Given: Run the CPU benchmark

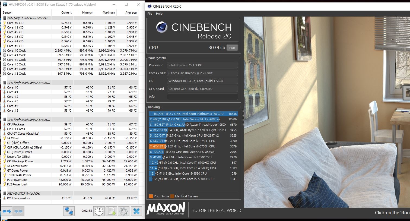Looking at the screenshot, I should tap(232, 48).
